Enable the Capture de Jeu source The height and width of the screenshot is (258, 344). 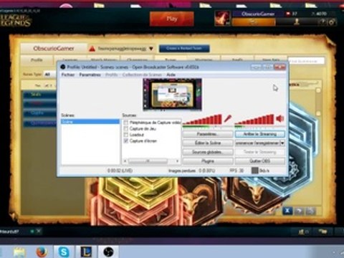(x=125, y=129)
